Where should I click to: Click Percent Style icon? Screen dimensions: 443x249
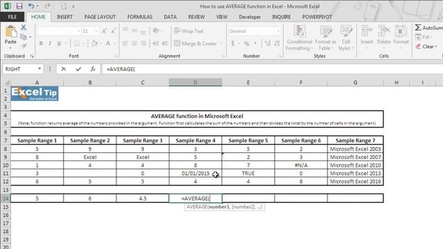[246, 44]
